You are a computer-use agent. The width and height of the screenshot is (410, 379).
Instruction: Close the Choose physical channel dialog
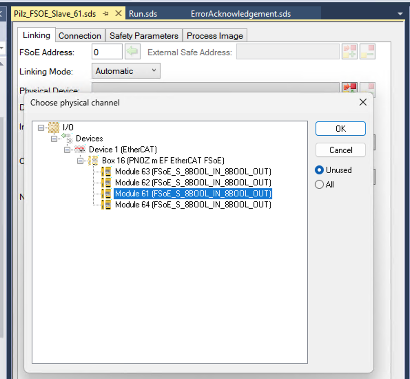[x=363, y=102]
